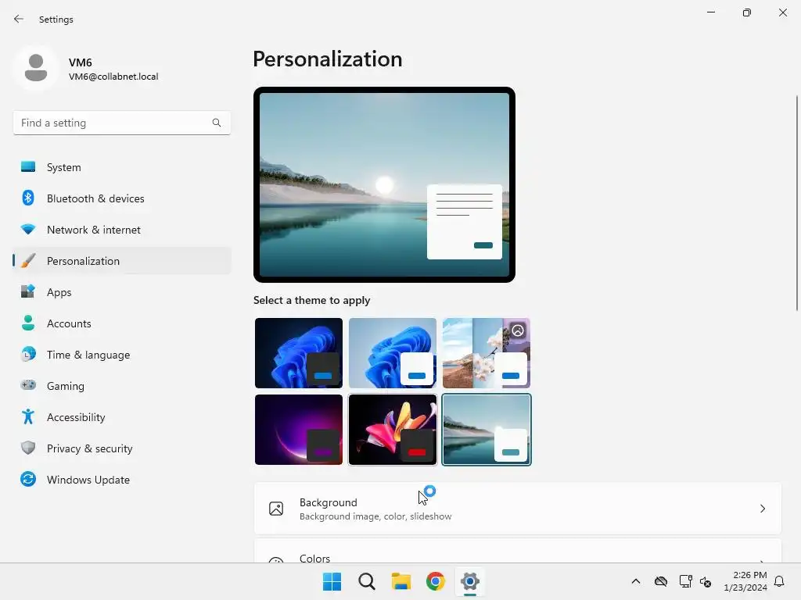Screen dimensions: 801x600
Task: Open the VM6 user account avatar
Action: (36, 68)
